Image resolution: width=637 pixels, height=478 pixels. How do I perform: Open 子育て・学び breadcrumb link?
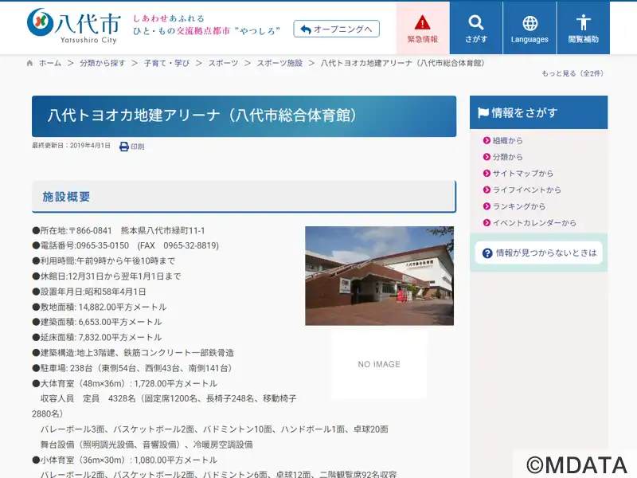coord(166,63)
